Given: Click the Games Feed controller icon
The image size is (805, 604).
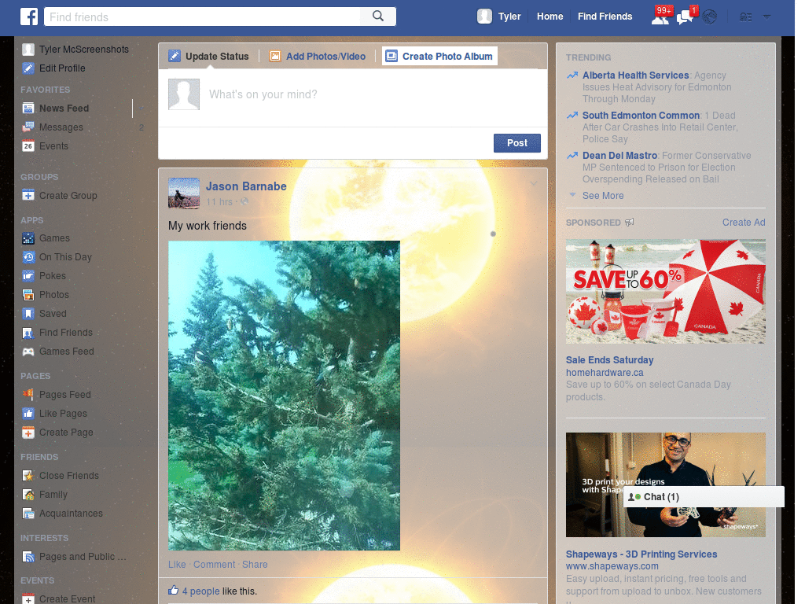Looking at the screenshot, I should click(28, 352).
